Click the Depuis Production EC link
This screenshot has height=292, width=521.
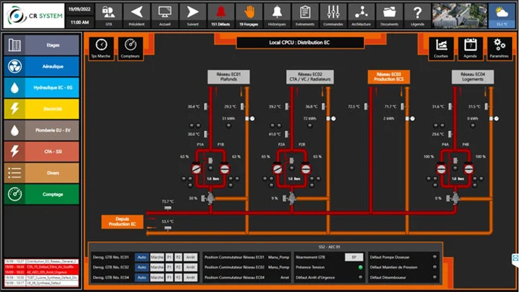pos(122,222)
